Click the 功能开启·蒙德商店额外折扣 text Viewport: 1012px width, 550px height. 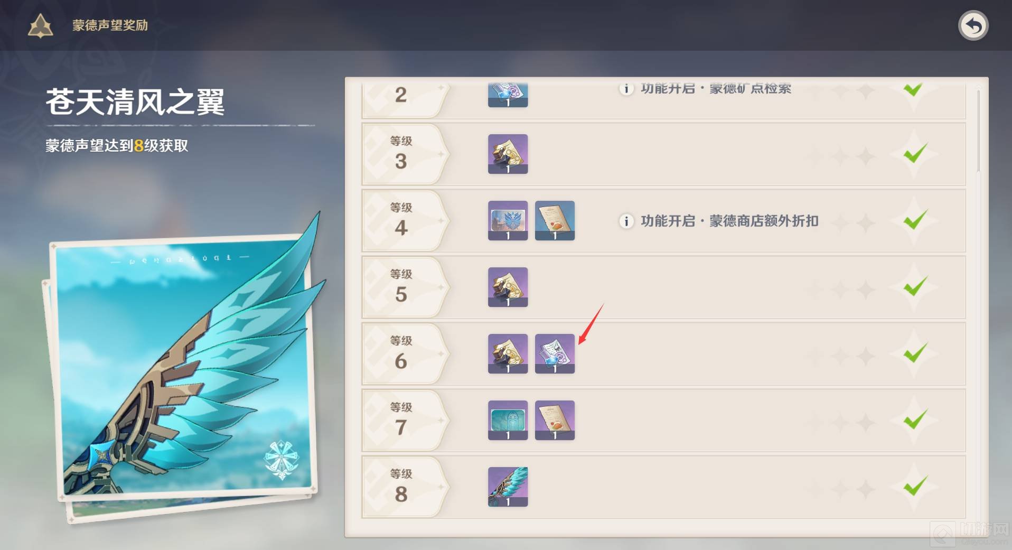click(x=729, y=221)
